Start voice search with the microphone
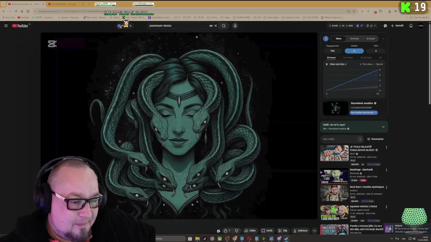431x242 pixels. (235, 26)
